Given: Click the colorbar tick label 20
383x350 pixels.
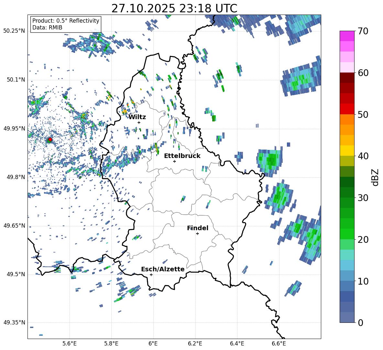Looking at the screenshot, I should coord(363,239).
